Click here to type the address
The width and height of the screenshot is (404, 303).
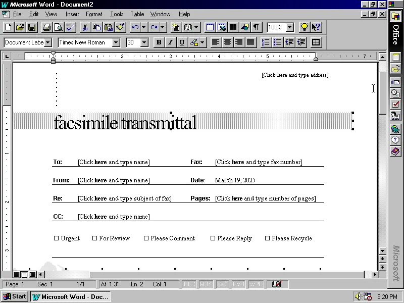click(x=295, y=75)
